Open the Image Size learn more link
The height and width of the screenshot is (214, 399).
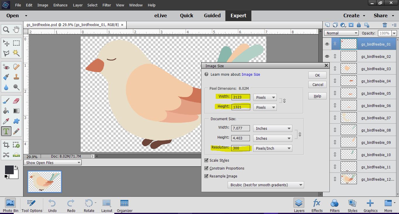251,74
